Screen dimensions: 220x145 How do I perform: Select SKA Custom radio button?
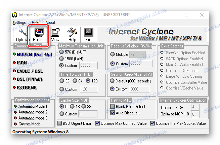112,89
